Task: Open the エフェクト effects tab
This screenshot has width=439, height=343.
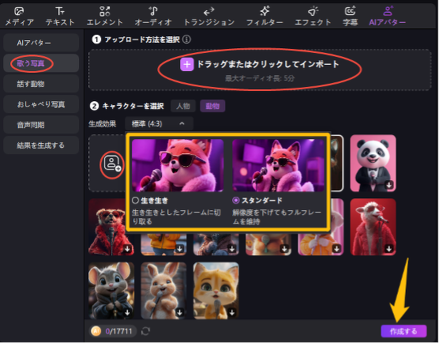Action: [313, 17]
